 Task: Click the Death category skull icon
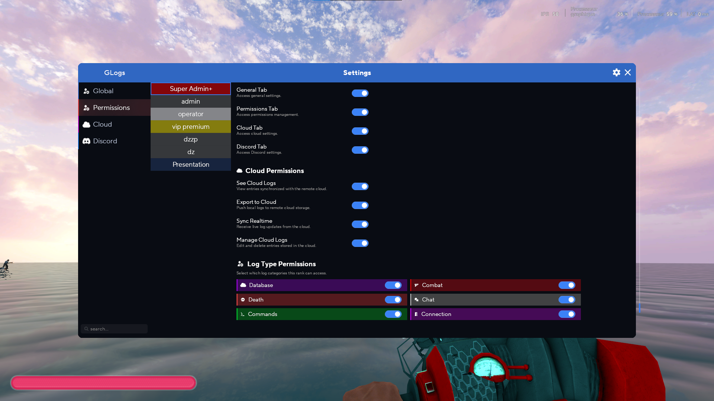243,300
